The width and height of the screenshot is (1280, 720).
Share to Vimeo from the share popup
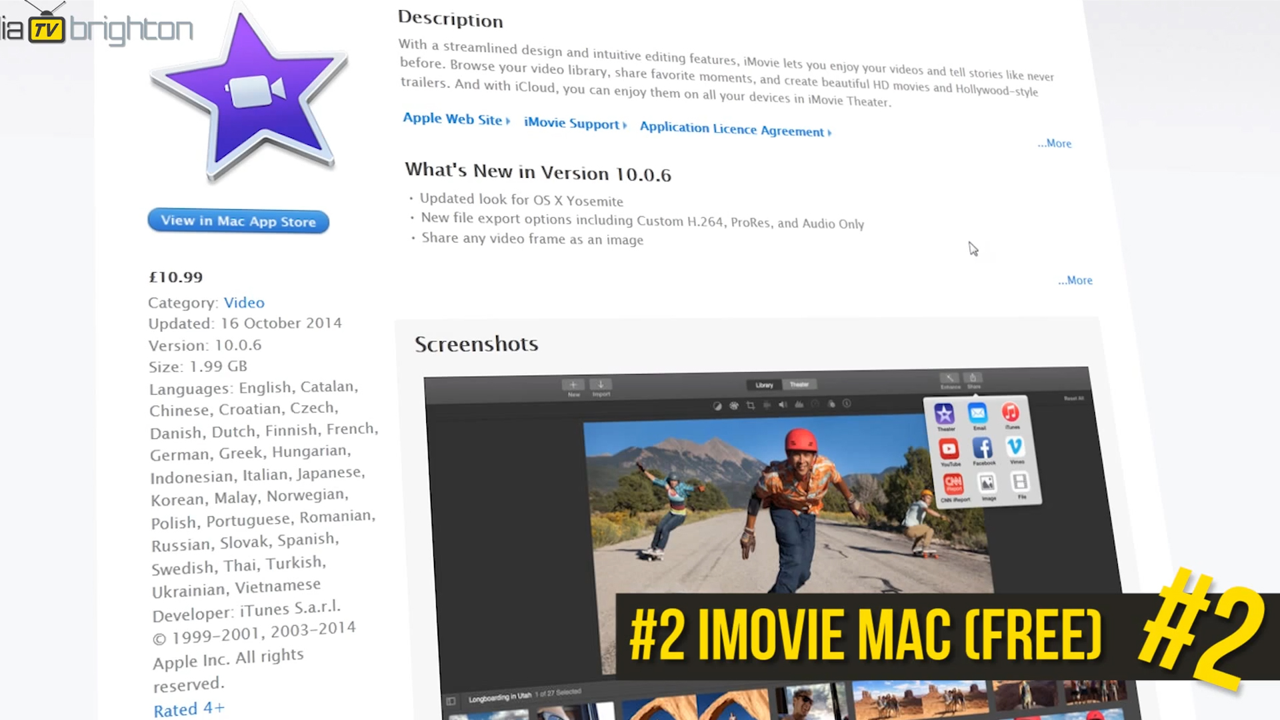pos(1015,449)
